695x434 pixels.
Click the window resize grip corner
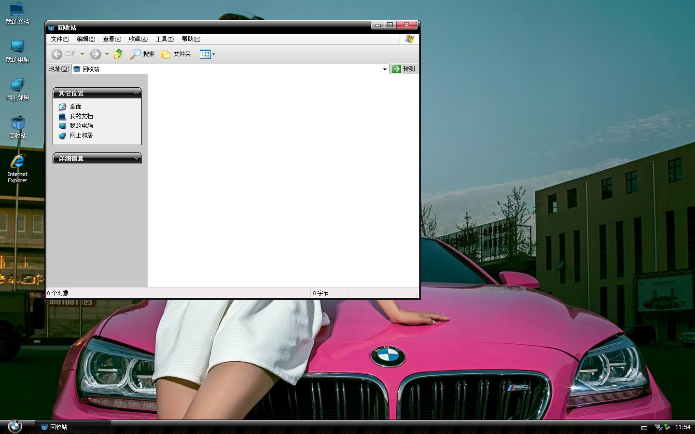click(416, 294)
